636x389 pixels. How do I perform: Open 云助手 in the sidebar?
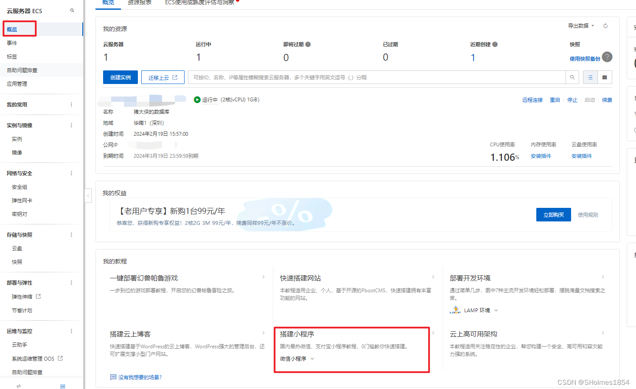click(x=20, y=344)
